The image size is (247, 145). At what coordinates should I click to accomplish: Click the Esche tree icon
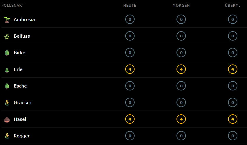7,86
